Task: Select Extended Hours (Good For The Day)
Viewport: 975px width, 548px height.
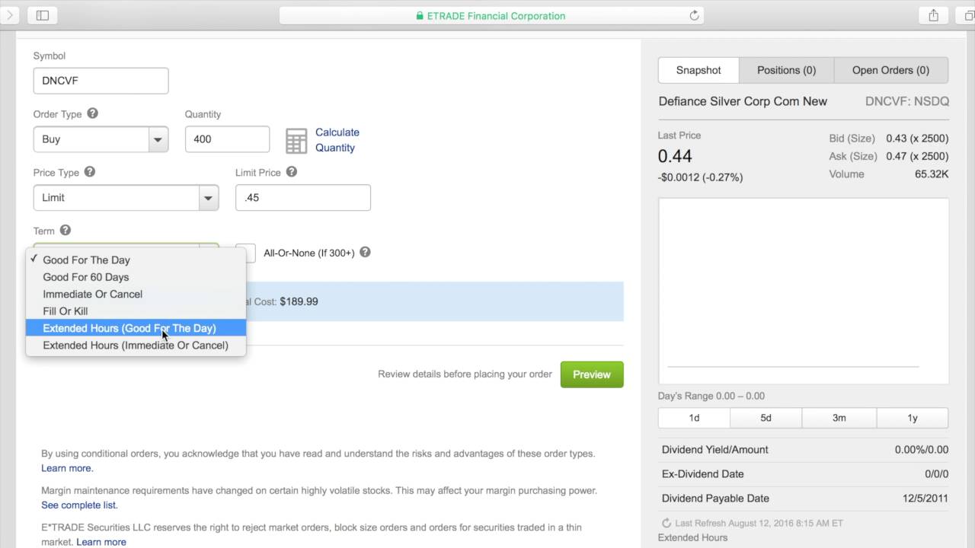Action: (136, 328)
